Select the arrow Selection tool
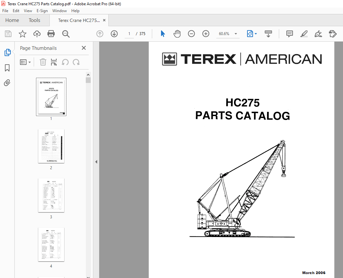This screenshot has height=278, width=343. (163, 34)
